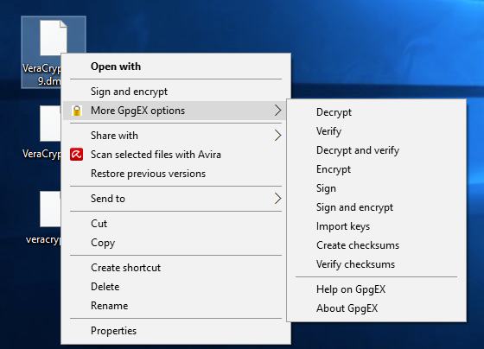The image size is (484, 349).
Task: Click the GpgEX padlock icon
Action: [x=77, y=111]
